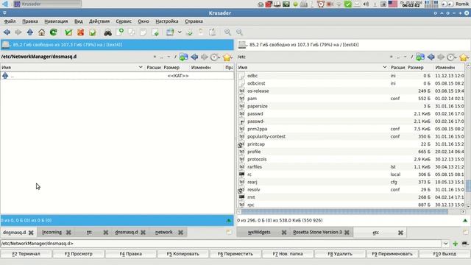Select the os-release file row
This screenshot has height=265, width=471.
point(351,91)
